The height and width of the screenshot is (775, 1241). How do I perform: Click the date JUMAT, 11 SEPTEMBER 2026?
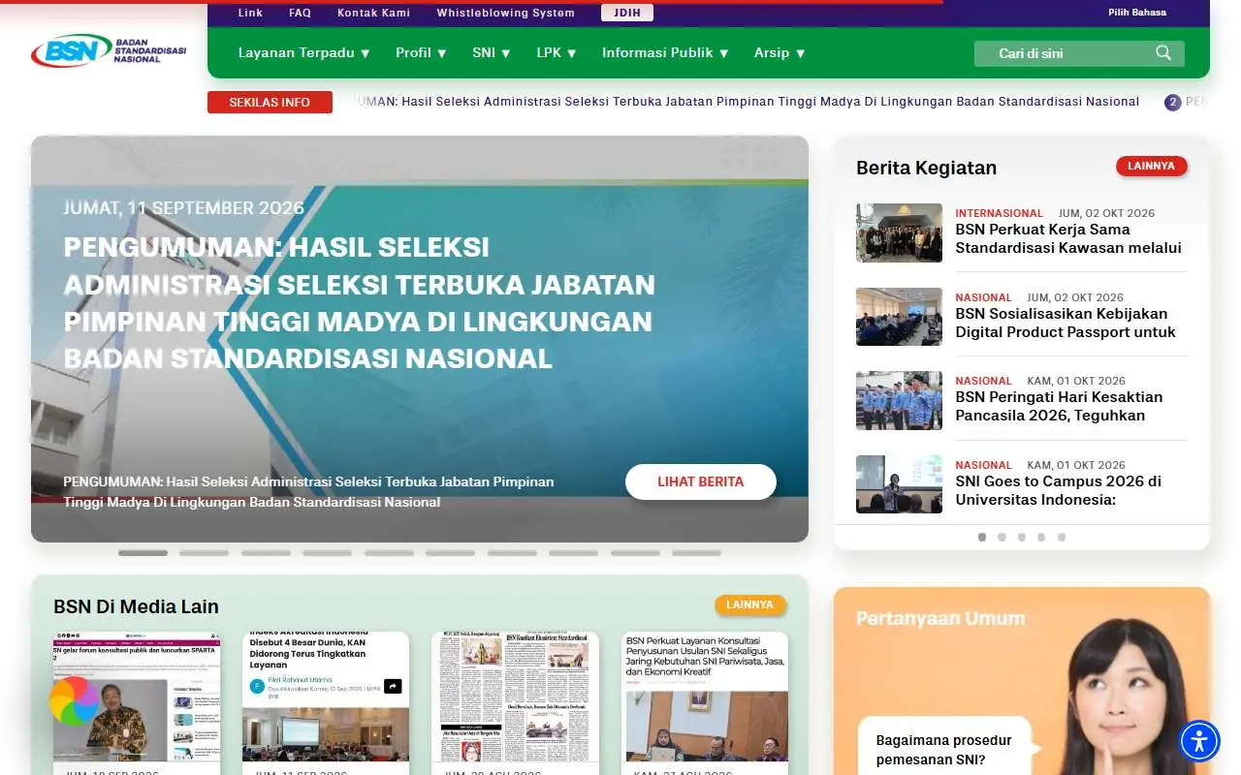183,207
